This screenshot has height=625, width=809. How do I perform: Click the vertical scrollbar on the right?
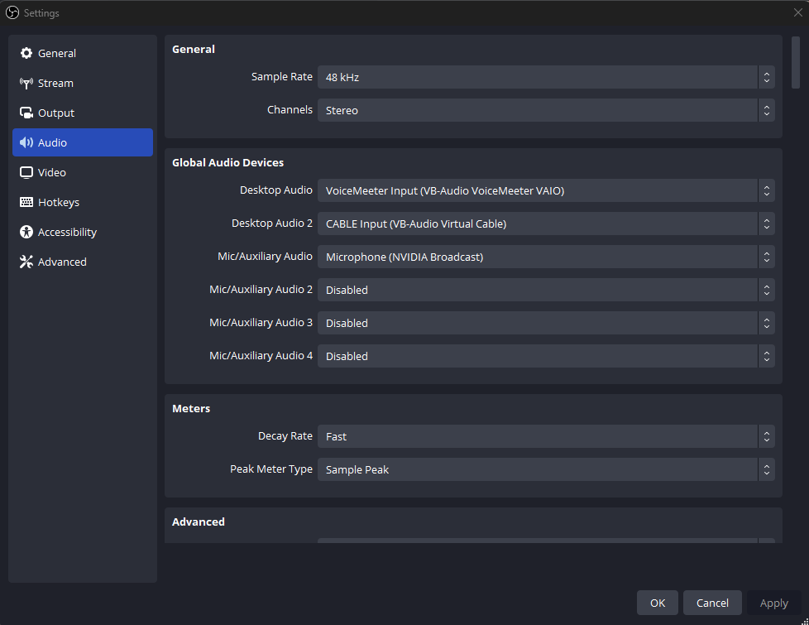point(796,62)
